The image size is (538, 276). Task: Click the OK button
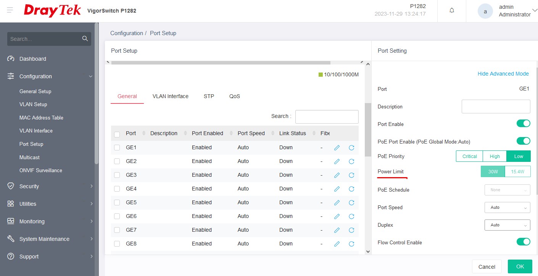pos(520,266)
